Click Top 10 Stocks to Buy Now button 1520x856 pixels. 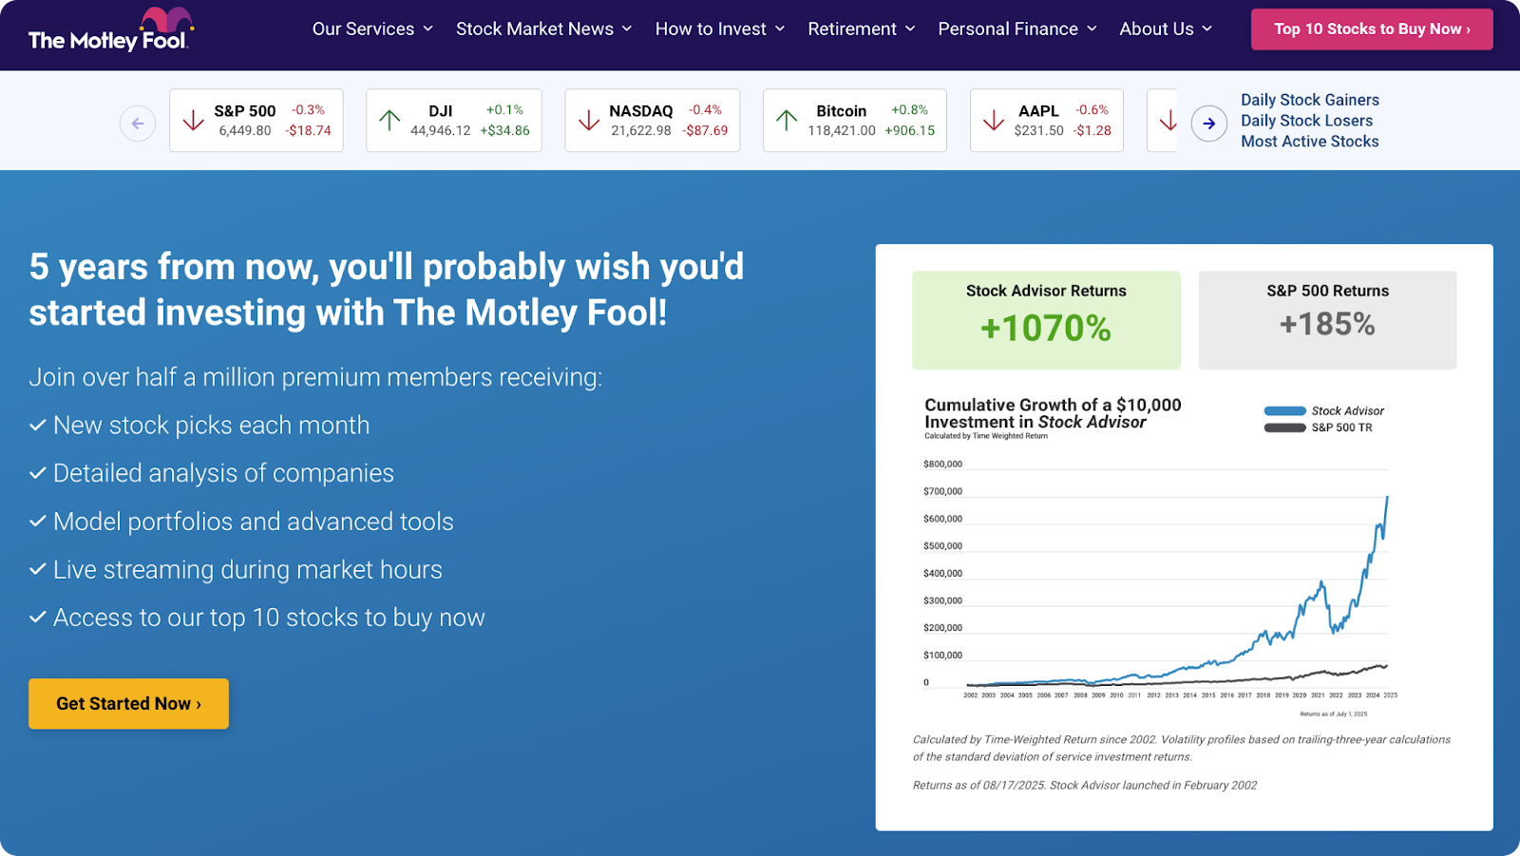[1372, 29]
